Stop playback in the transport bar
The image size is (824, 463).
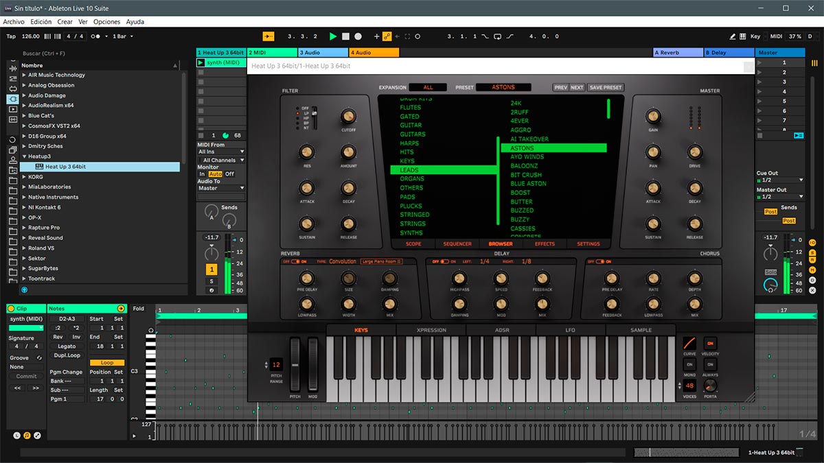345,36
